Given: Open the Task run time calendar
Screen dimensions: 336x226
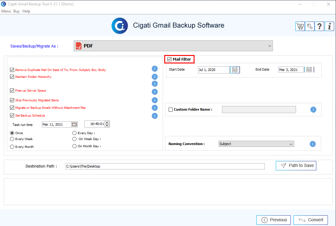Looking at the screenshot, I should pos(75,124).
